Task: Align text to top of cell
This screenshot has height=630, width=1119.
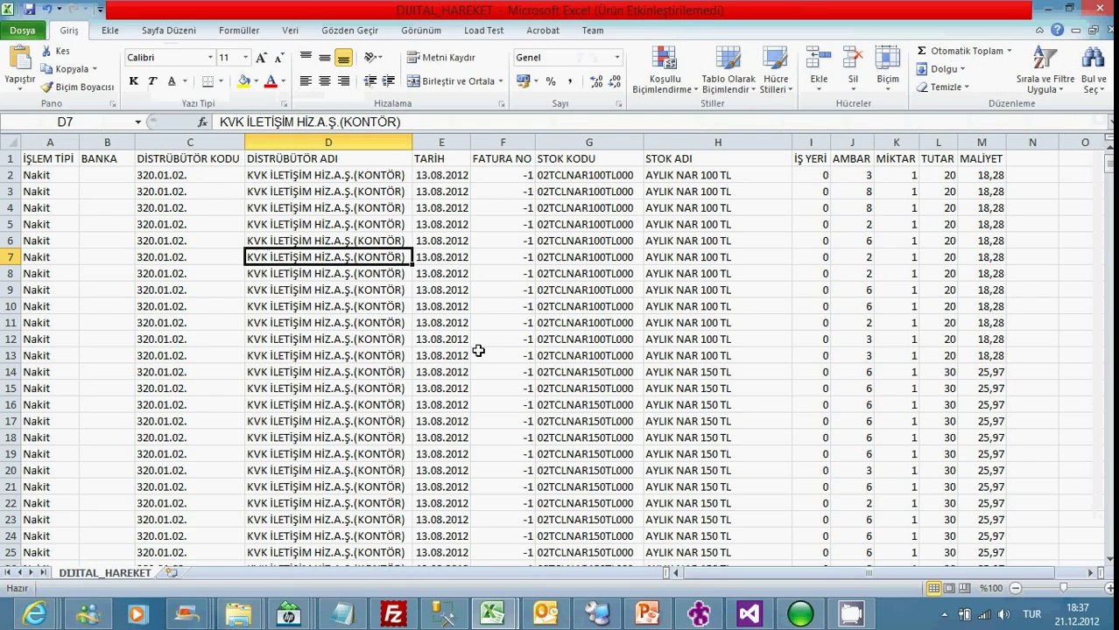Action: [x=306, y=57]
